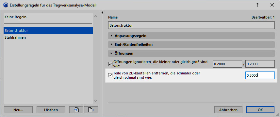
Task: Expand the End-/Kantenfreiheiten section
Action: point(191,45)
